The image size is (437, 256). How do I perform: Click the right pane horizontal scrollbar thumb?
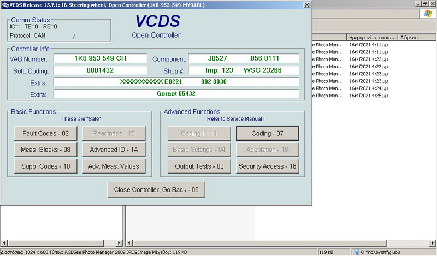[x=260, y=243]
